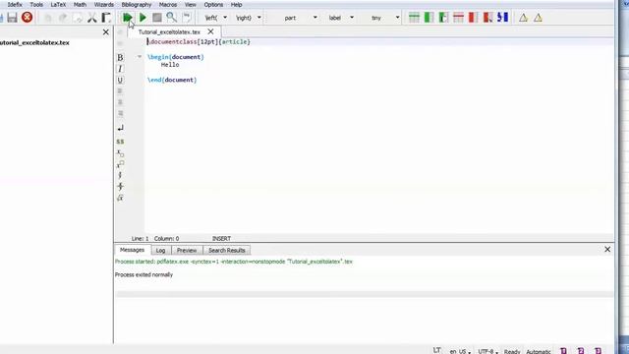Click the second yellow warning triangle icon
This screenshot has height=354, width=629.
[538, 18]
